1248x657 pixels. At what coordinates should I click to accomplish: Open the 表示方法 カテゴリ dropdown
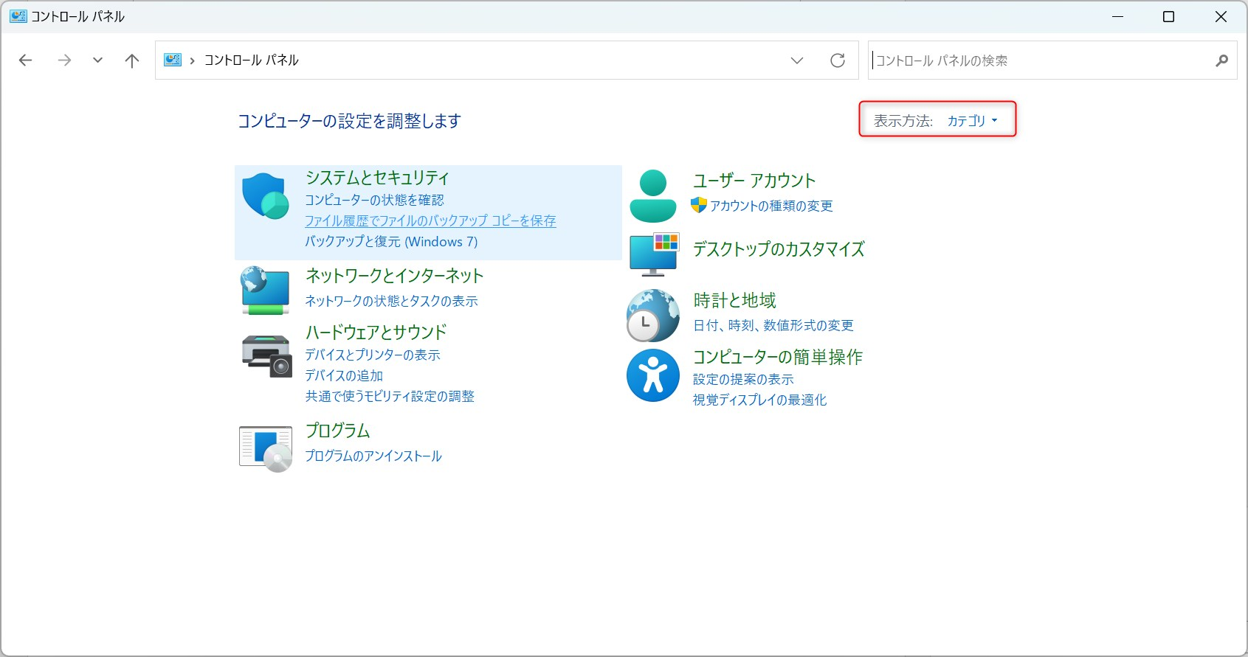[972, 120]
